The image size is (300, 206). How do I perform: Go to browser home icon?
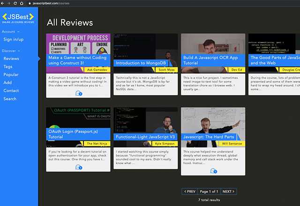[x=22, y=3]
